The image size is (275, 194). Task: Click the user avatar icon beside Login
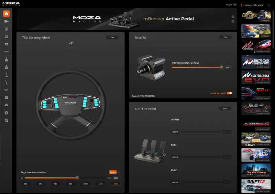[x=235, y=4]
